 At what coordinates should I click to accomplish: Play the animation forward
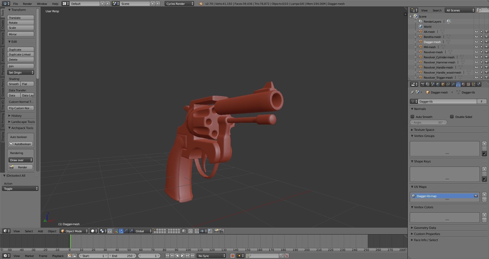pyautogui.click(x=182, y=256)
